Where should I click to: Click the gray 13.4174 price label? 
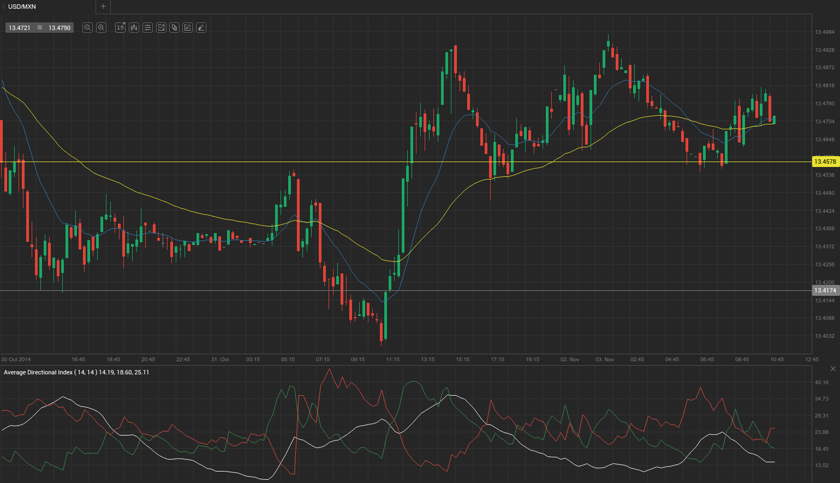tap(825, 290)
